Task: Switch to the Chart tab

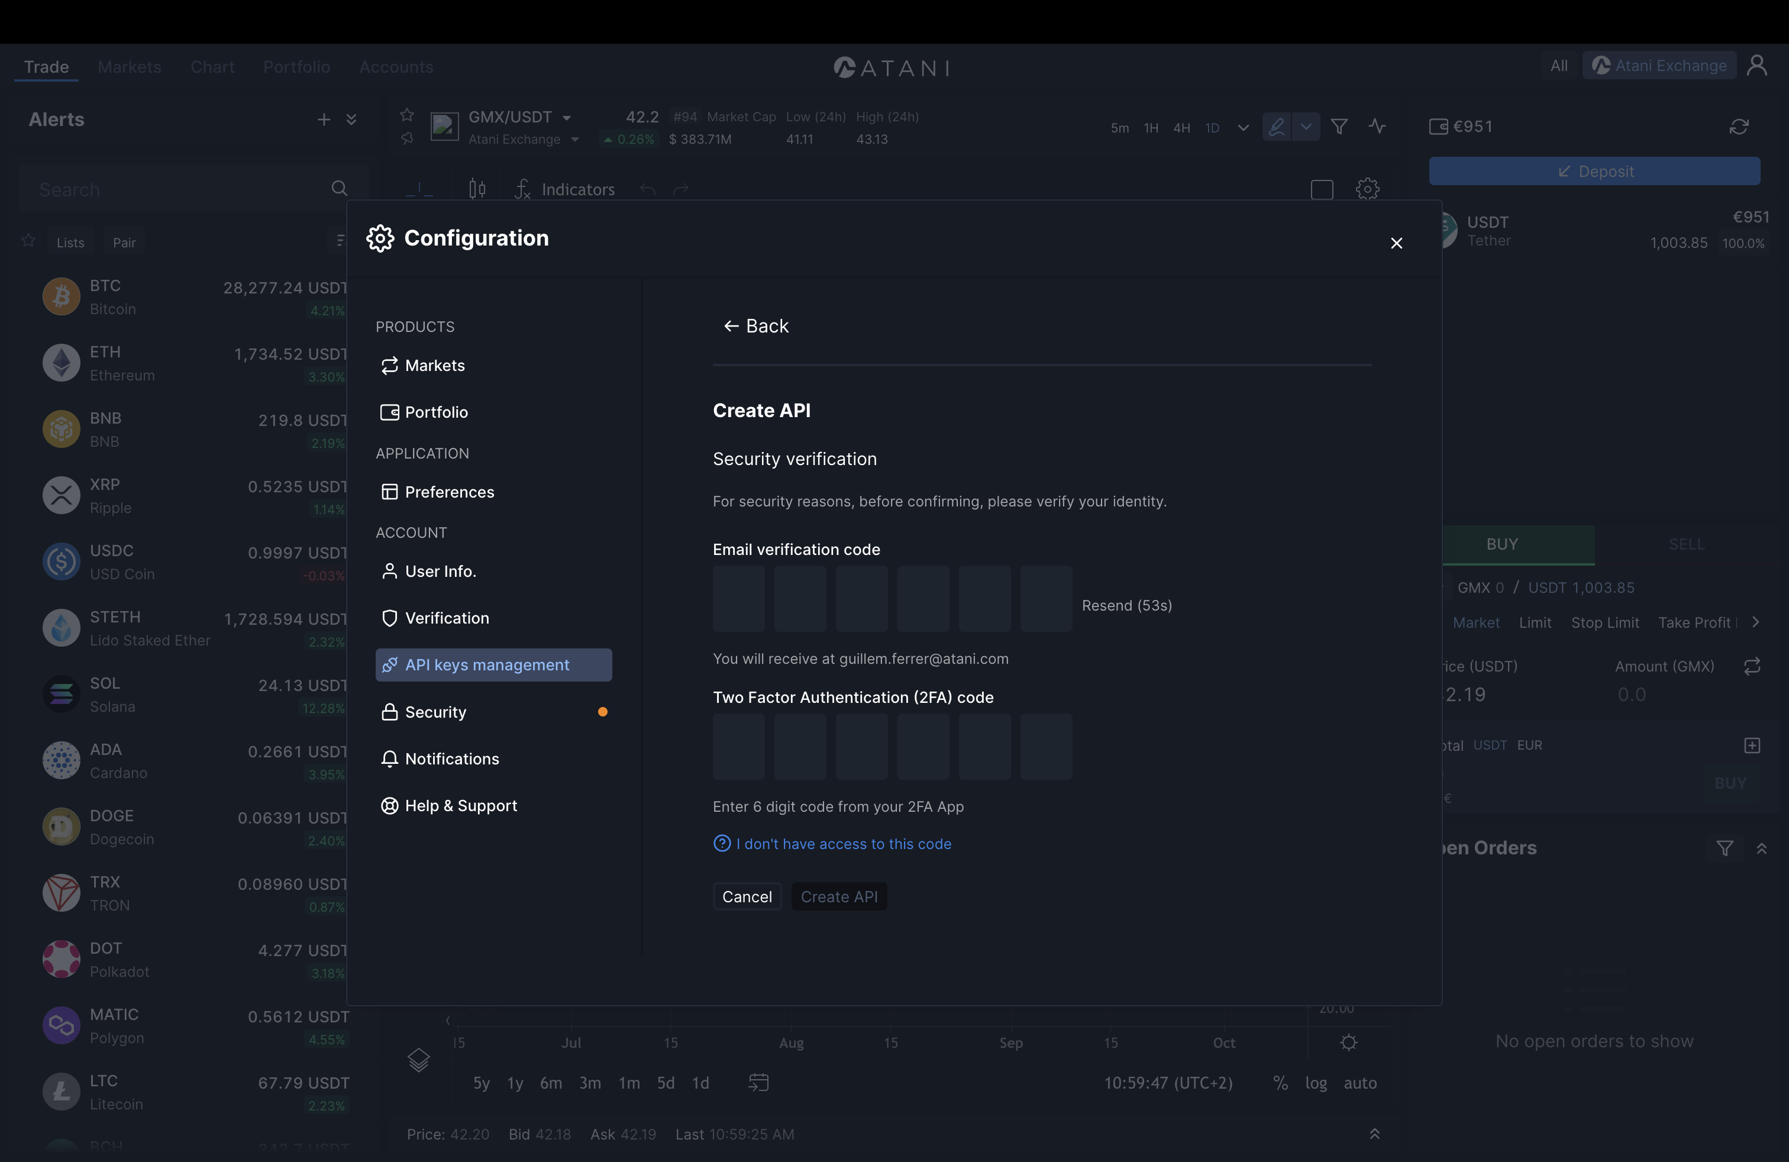Action: [x=212, y=67]
